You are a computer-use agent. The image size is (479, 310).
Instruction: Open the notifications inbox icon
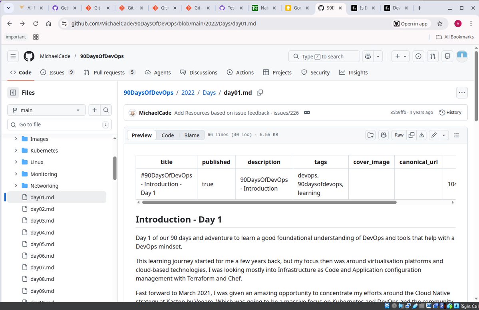point(447,56)
